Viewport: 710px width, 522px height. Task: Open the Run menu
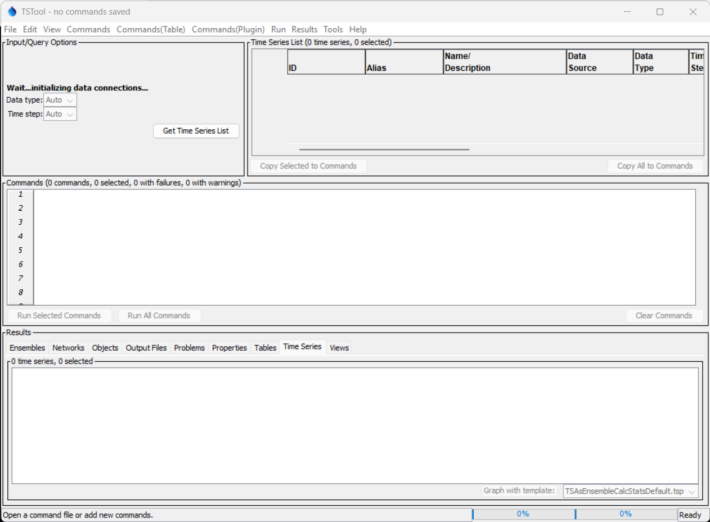coord(278,29)
